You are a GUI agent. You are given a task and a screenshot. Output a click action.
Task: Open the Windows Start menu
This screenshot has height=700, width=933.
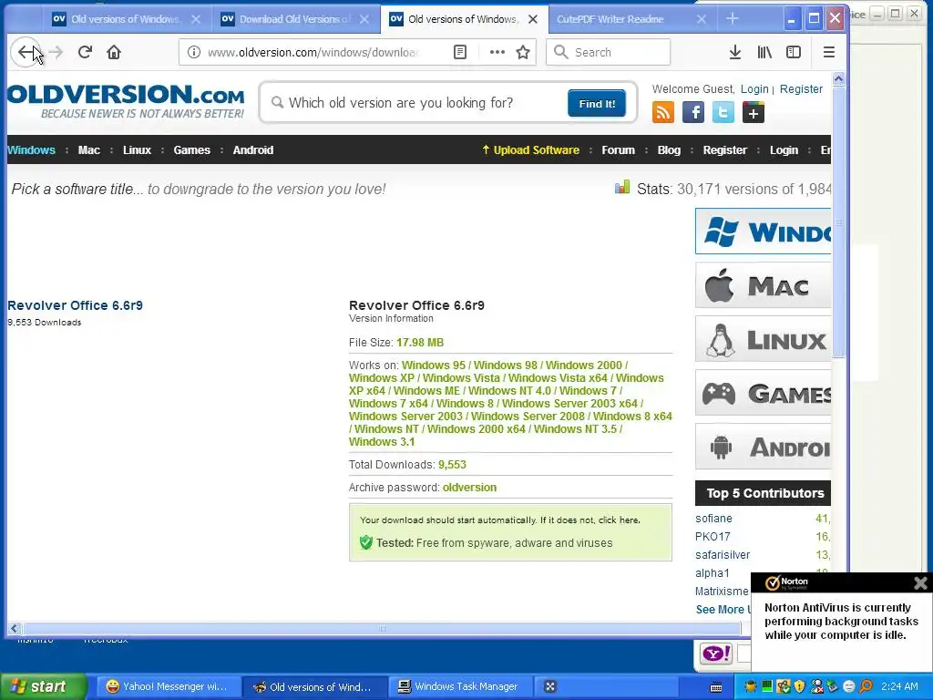(44, 686)
